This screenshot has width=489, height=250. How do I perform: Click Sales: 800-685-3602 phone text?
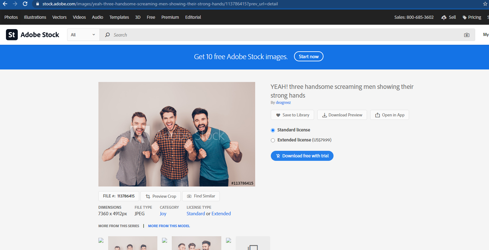tap(414, 17)
